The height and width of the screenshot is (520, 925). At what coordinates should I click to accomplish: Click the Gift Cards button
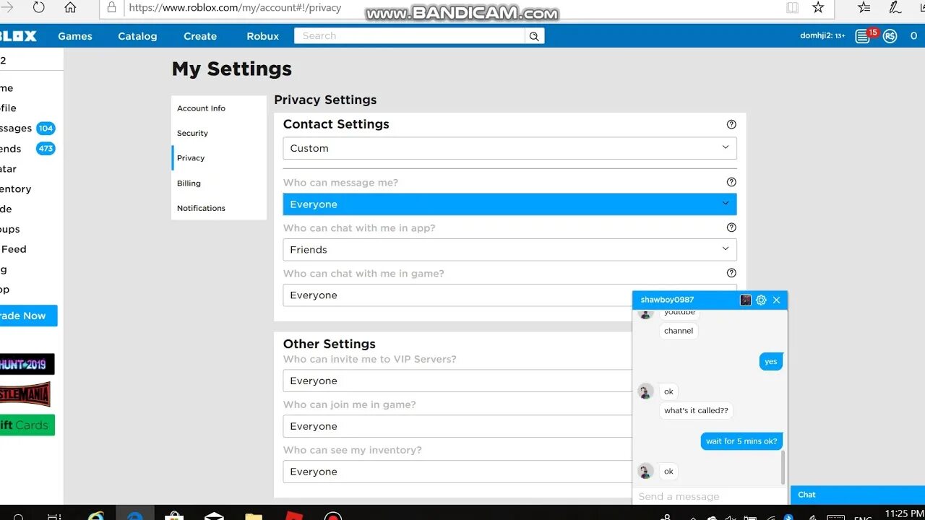pos(27,425)
